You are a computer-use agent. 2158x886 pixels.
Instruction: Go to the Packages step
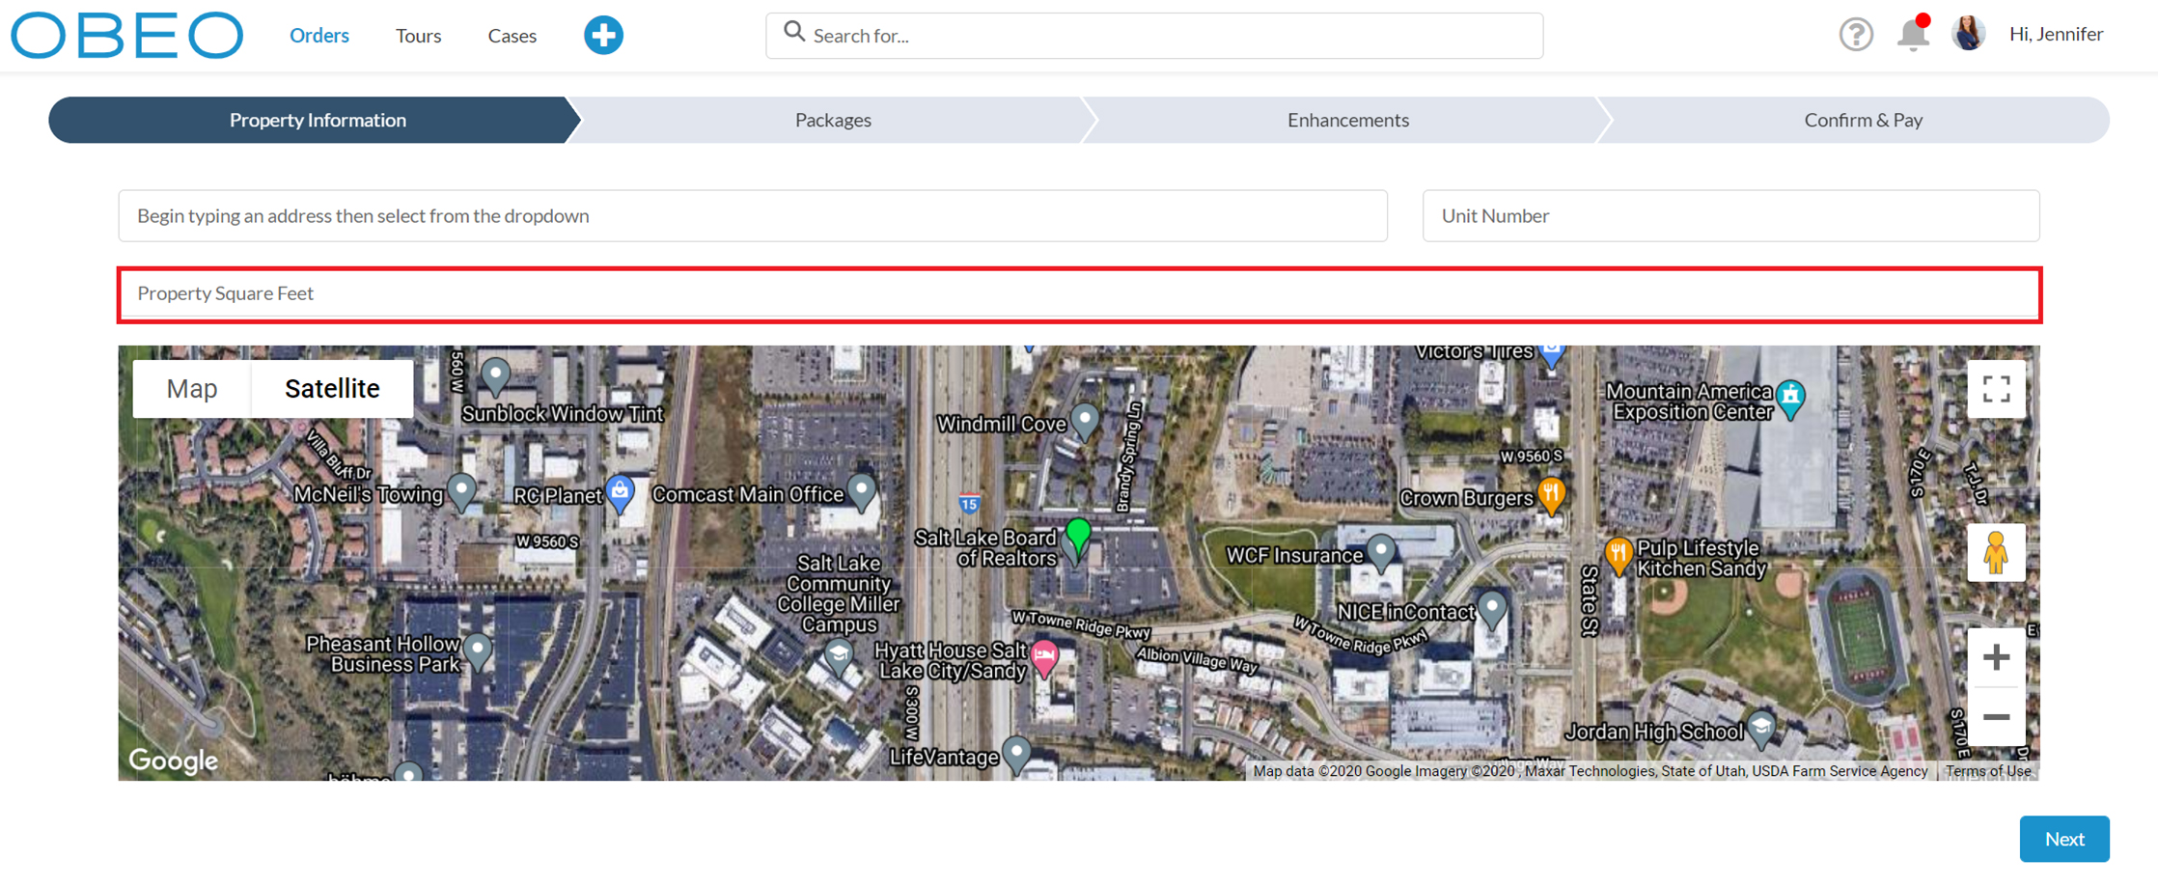click(833, 120)
